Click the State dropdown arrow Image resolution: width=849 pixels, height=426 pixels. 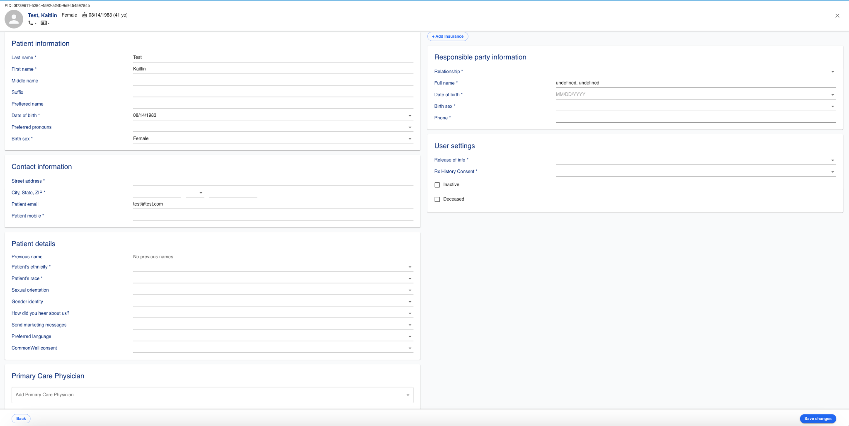click(x=201, y=193)
